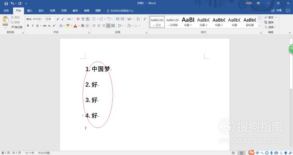The height and width of the screenshot is (155, 293).
Task: Clear all formatting eraser icon
Action: click(78, 19)
